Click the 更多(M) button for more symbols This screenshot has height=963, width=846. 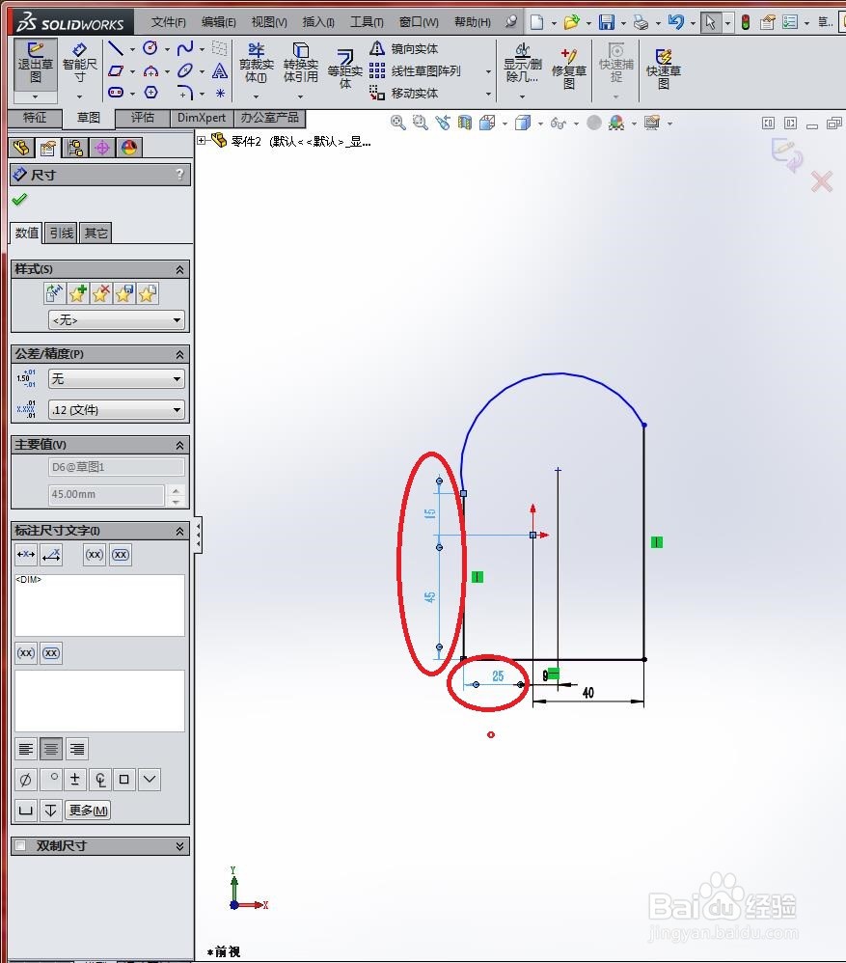click(87, 811)
